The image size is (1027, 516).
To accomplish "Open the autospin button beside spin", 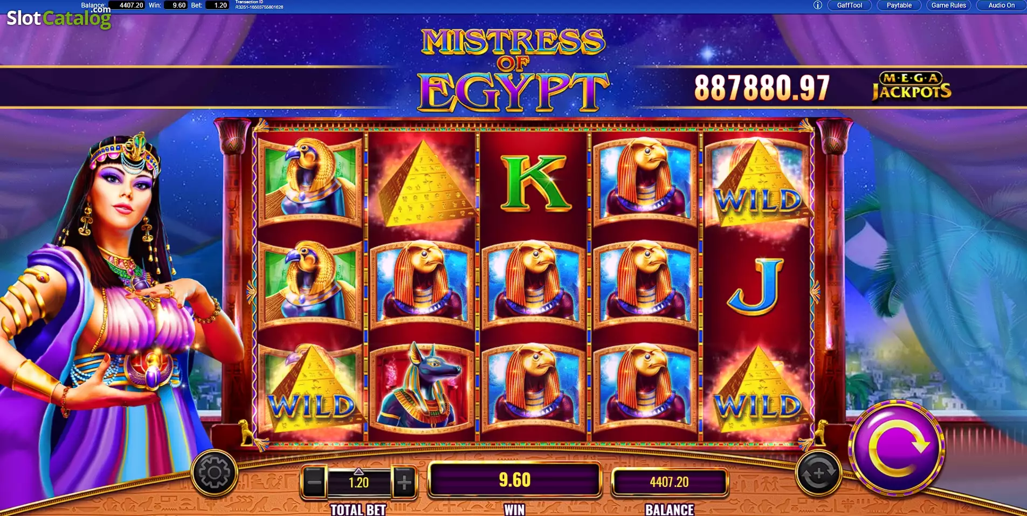I will (818, 473).
